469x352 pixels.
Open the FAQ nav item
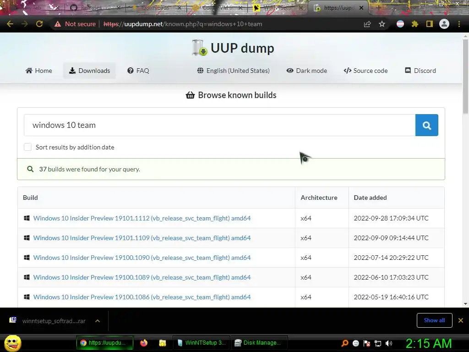coord(138,71)
